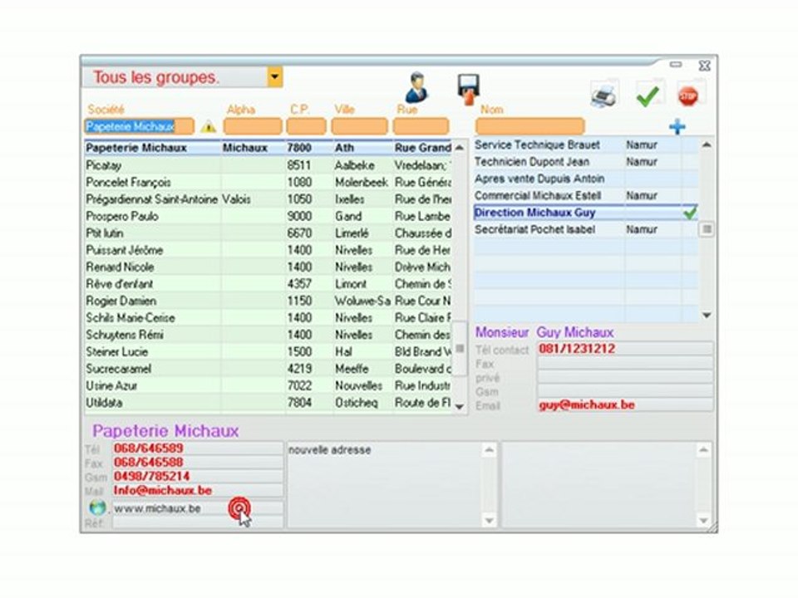The width and height of the screenshot is (798, 598).
Task: Click the nouvelle adresse notes box
Action: point(385,484)
